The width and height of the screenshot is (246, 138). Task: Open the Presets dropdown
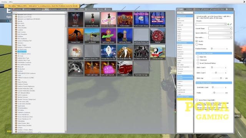[x=211, y=24]
